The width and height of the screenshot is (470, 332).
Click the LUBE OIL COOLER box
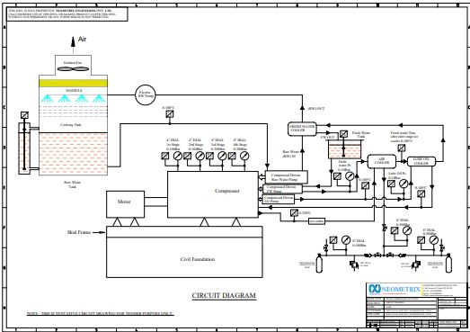click(421, 161)
